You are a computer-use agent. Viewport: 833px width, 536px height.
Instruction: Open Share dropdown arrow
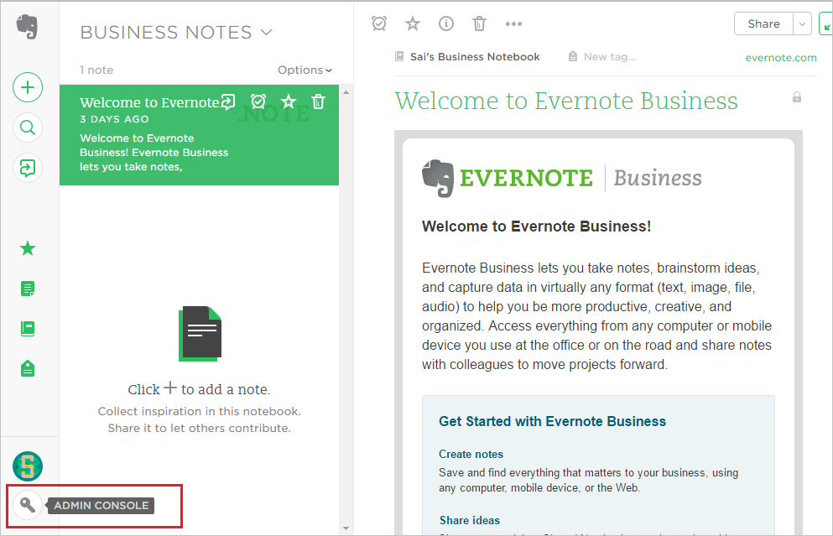[802, 23]
